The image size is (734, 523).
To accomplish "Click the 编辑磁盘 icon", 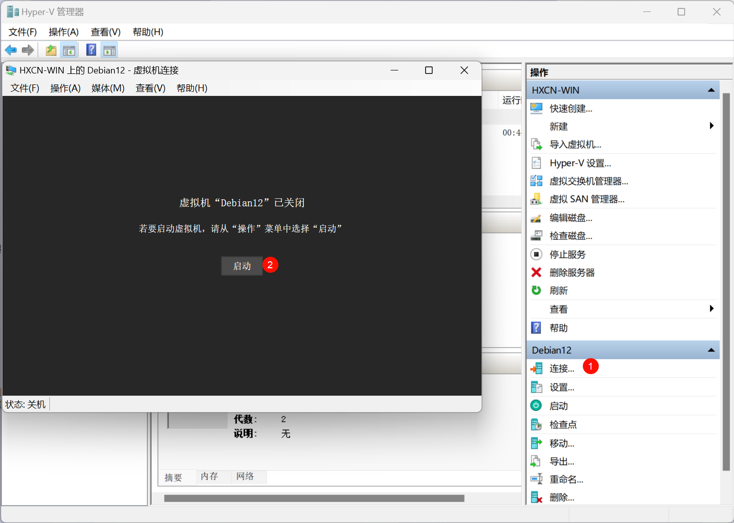I will tap(536, 218).
